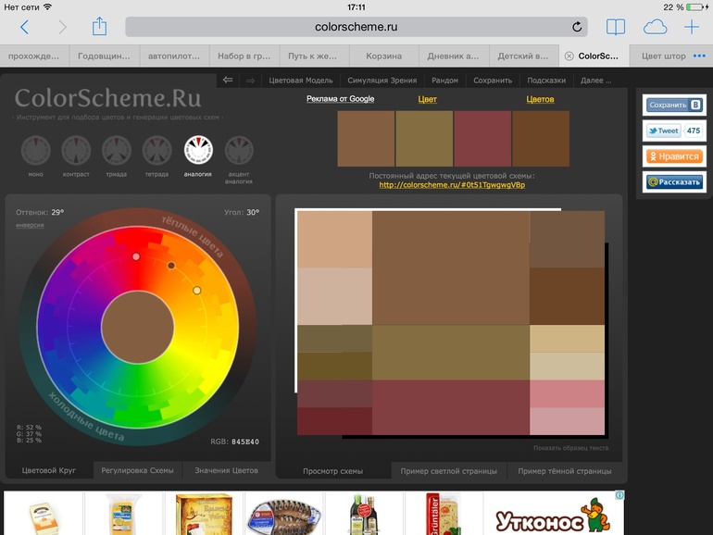Image resolution: width=713 pixels, height=535 pixels.
Task: Open the Симуляция Зрения menu
Action: pyautogui.click(x=382, y=81)
